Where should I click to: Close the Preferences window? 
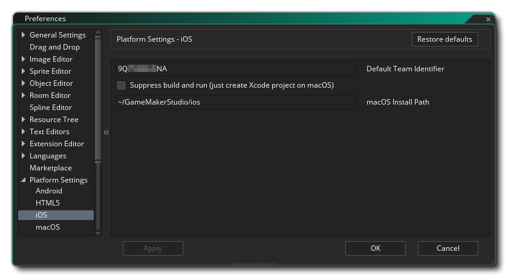pyautogui.click(x=488, y=19)
